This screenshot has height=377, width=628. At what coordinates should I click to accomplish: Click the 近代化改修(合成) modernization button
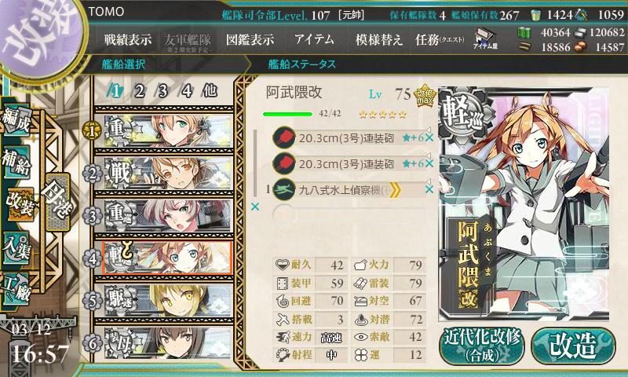pos(482,346)
